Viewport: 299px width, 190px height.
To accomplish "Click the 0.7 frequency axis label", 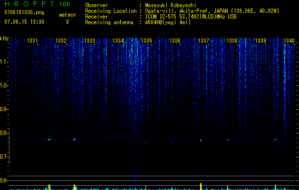I will [4, 157].
